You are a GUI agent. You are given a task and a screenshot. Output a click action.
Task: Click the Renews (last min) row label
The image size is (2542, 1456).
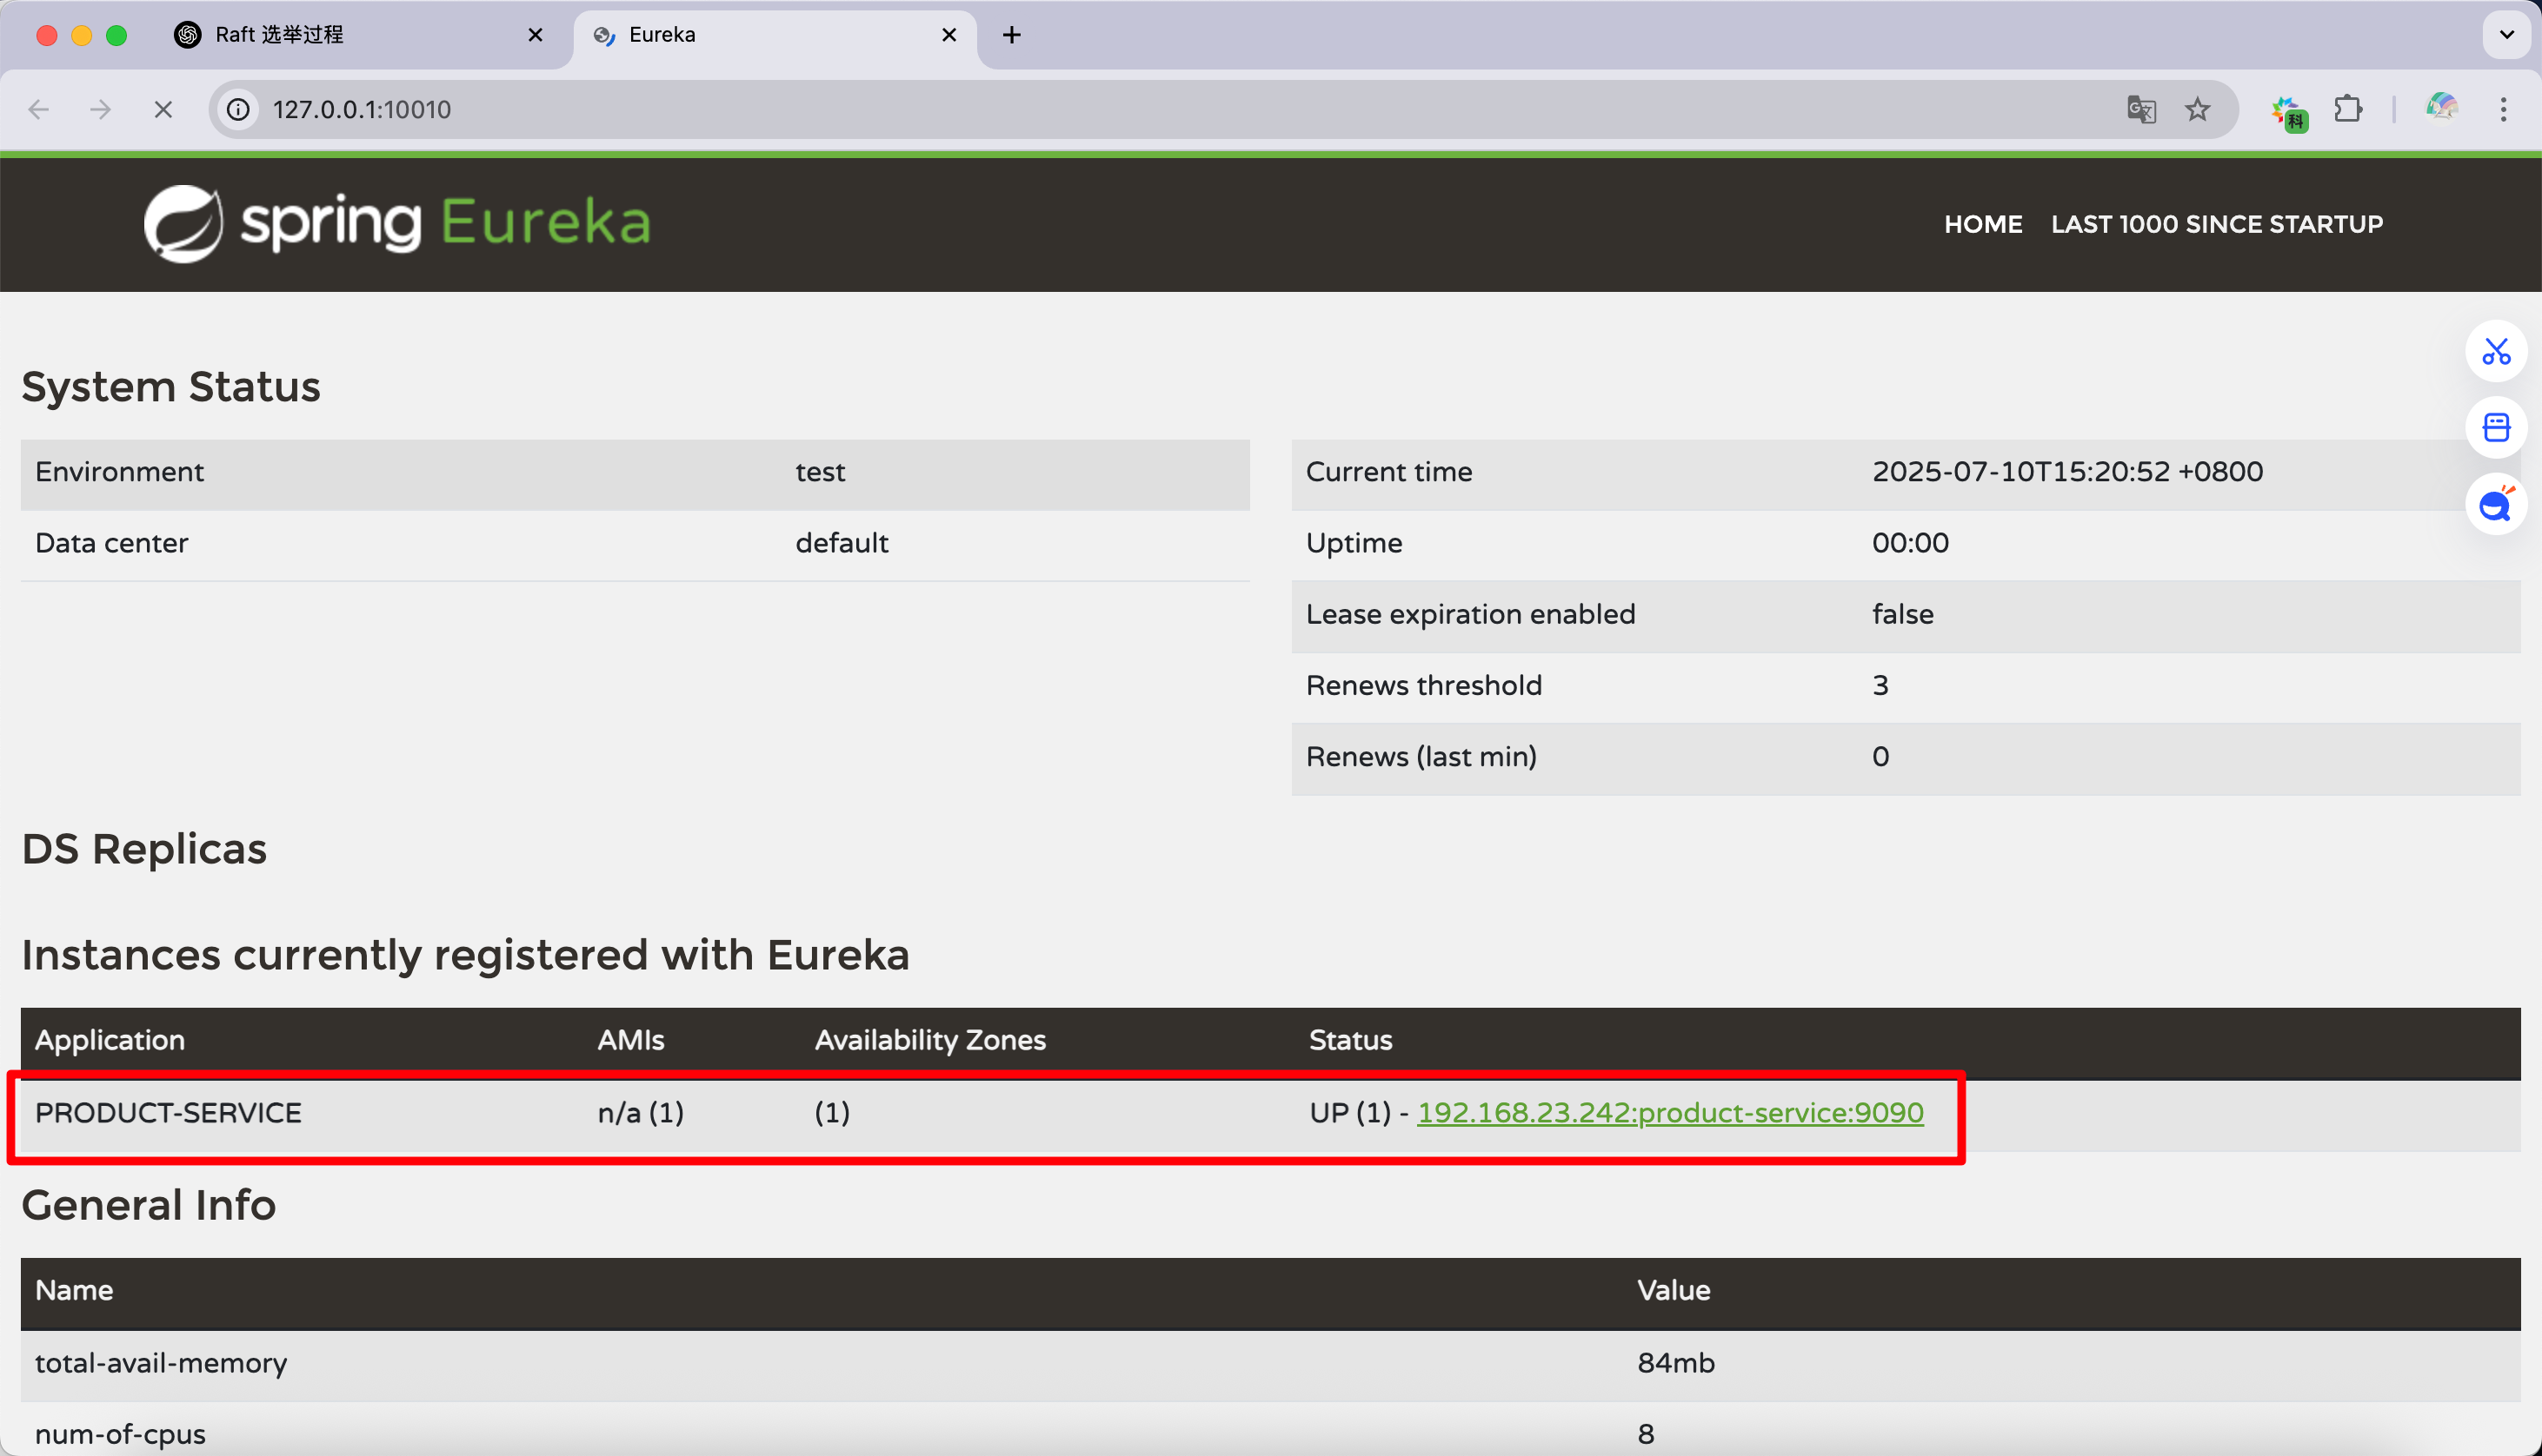coord(1421,756)
